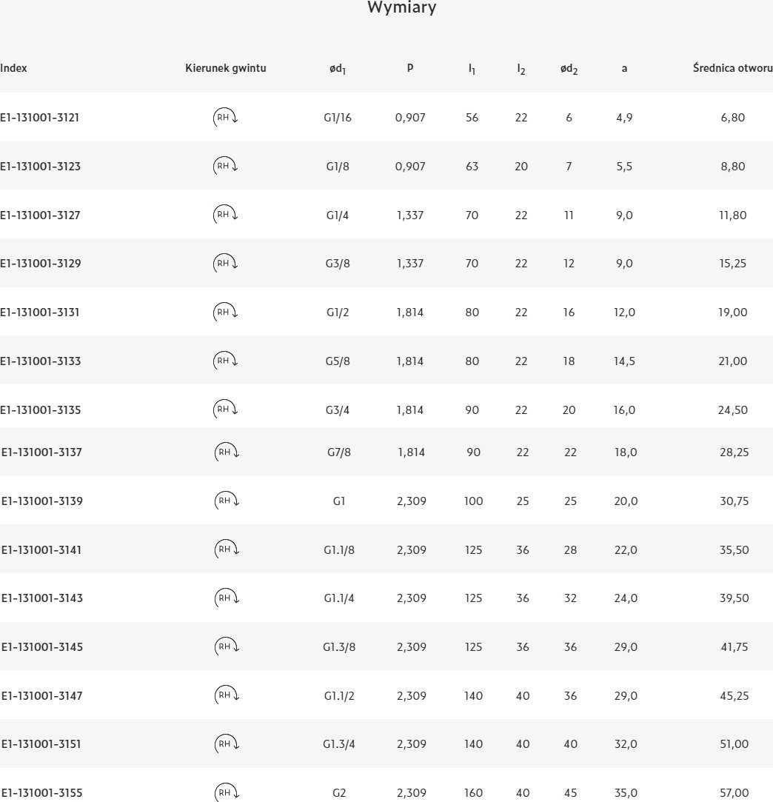
Task: Open product index E1-131001-3123
Action: click(41, 166)
